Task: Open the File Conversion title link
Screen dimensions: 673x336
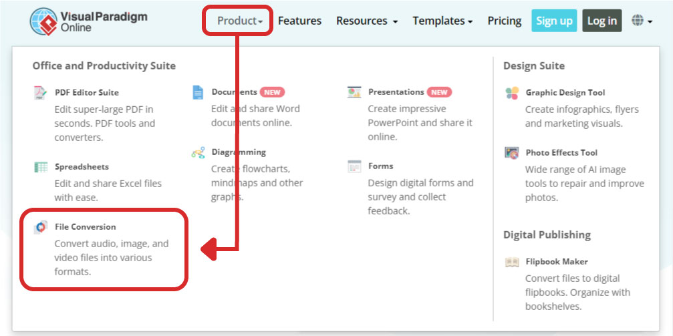Action: click(x=85, y=227)
